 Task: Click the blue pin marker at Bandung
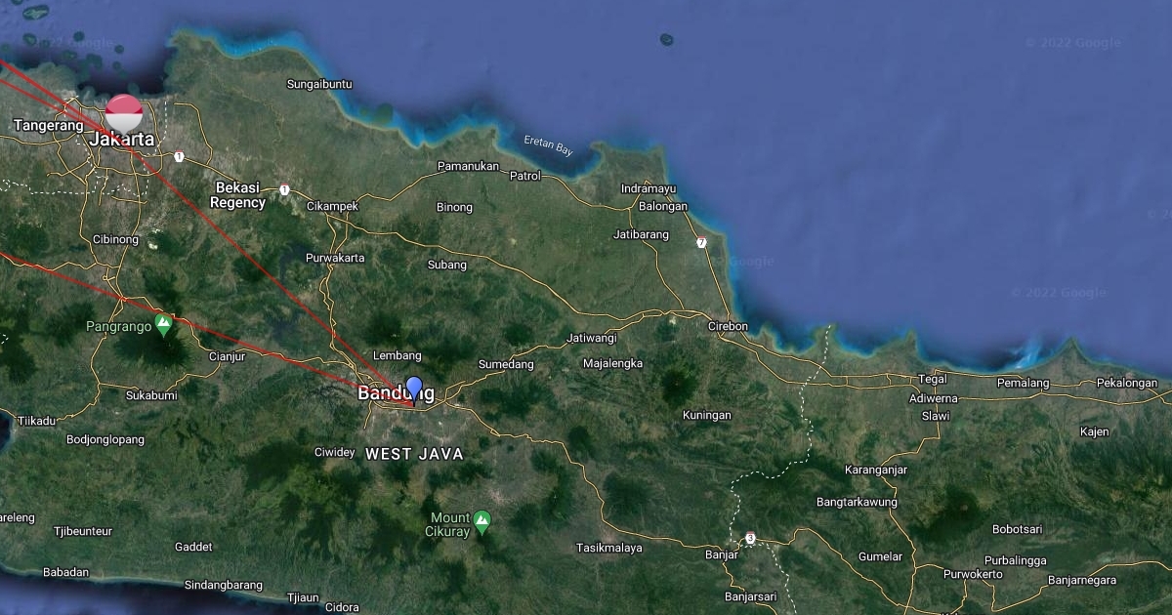tap(414, 389)
